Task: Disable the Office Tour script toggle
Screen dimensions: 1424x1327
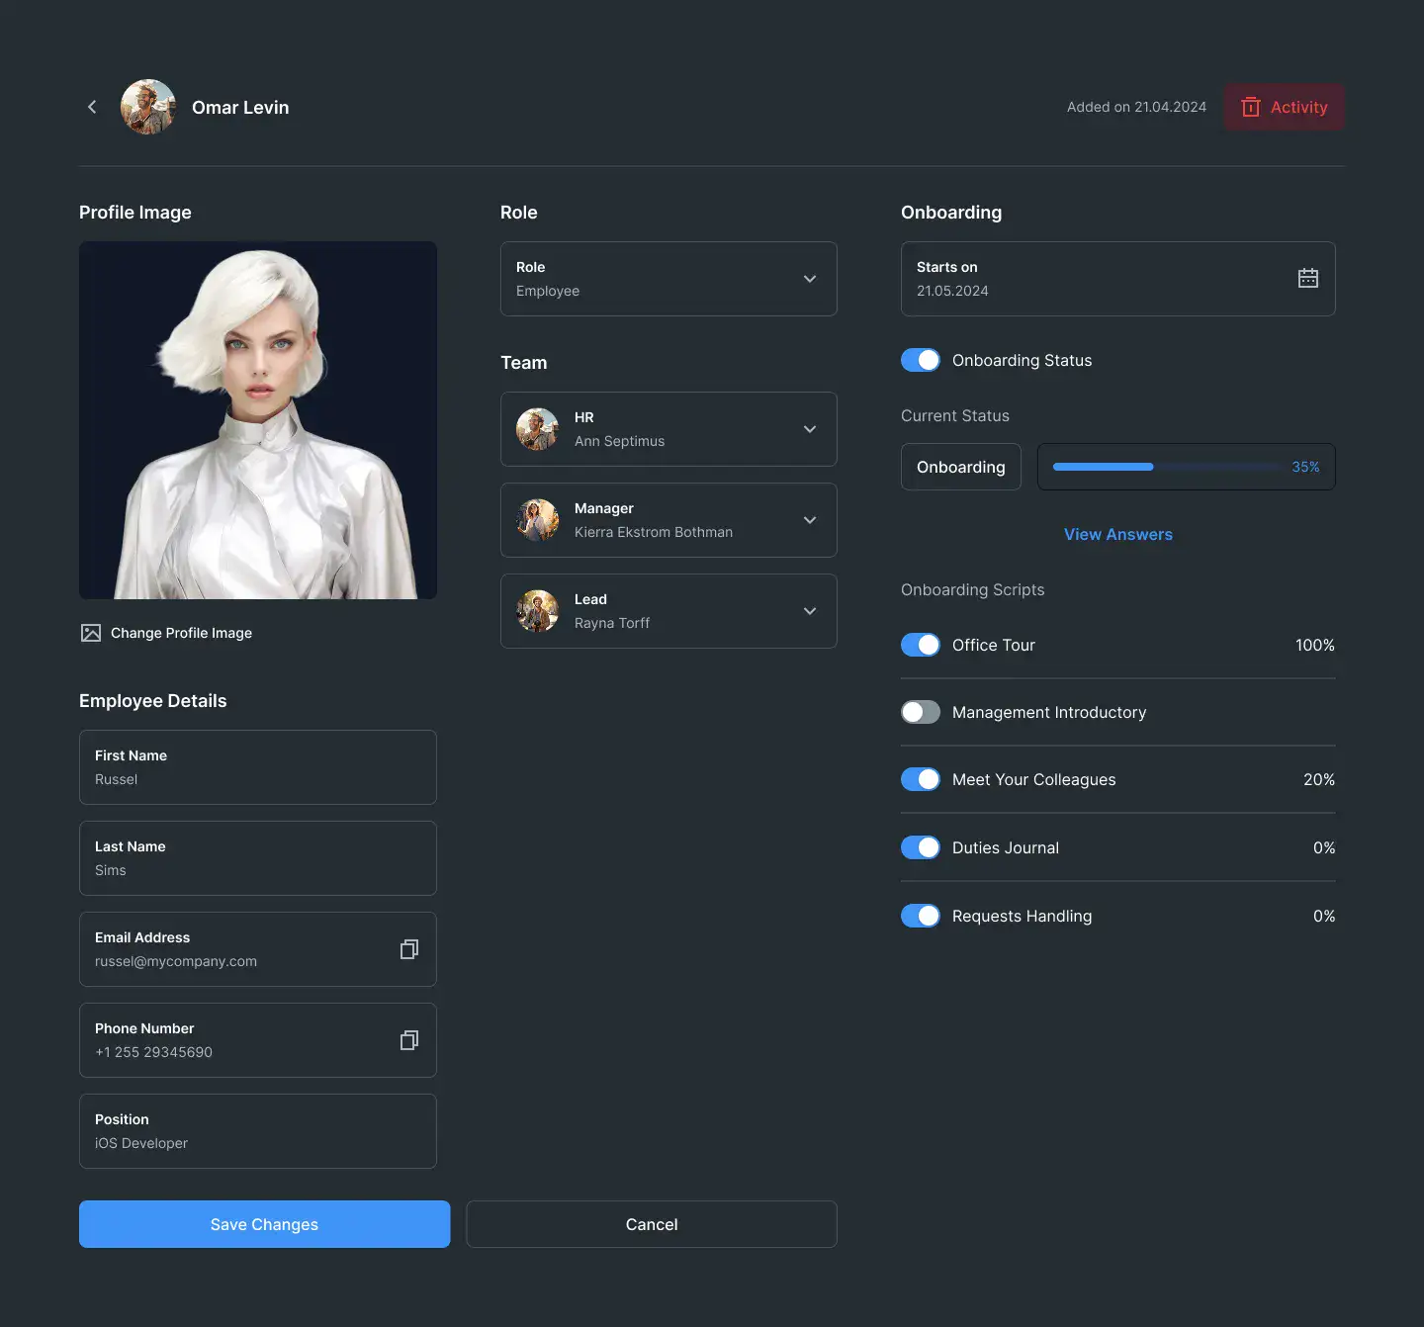Action: tap(921, 645)
